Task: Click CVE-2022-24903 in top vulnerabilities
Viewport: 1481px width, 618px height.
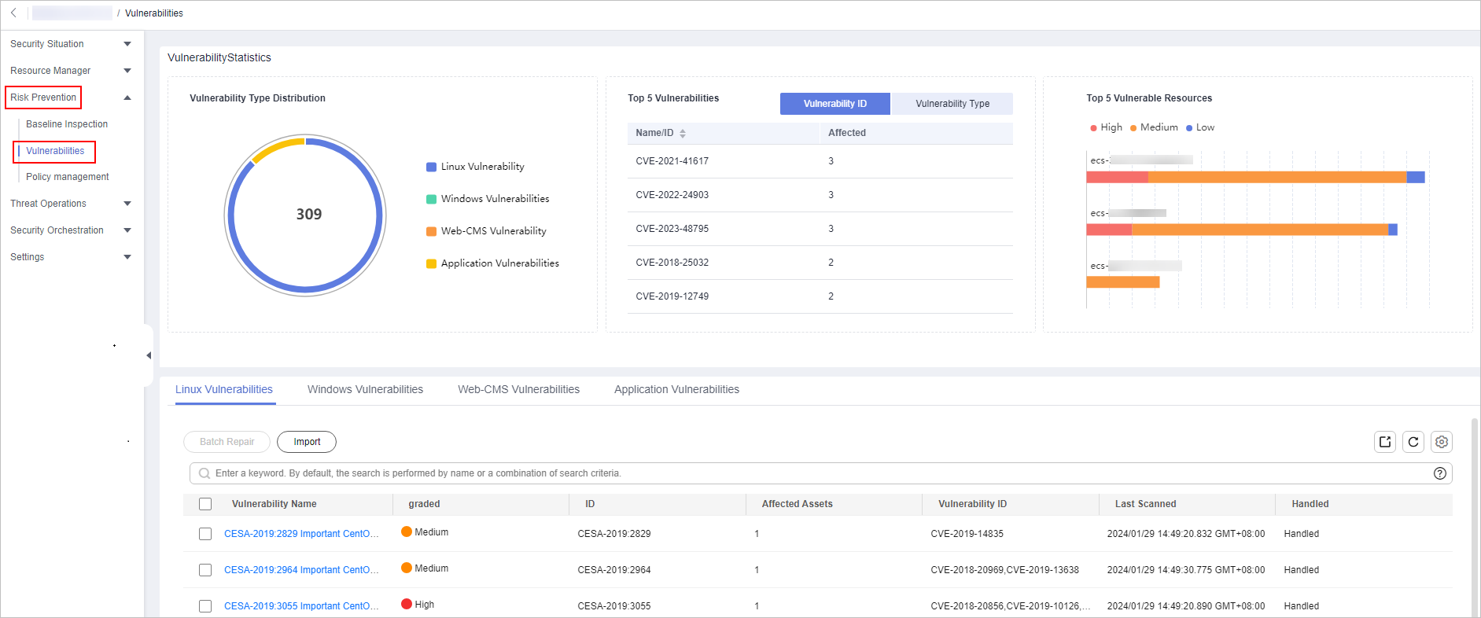Action: pos(672,195)
